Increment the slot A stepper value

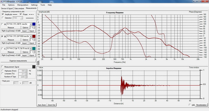coord(34,27)
